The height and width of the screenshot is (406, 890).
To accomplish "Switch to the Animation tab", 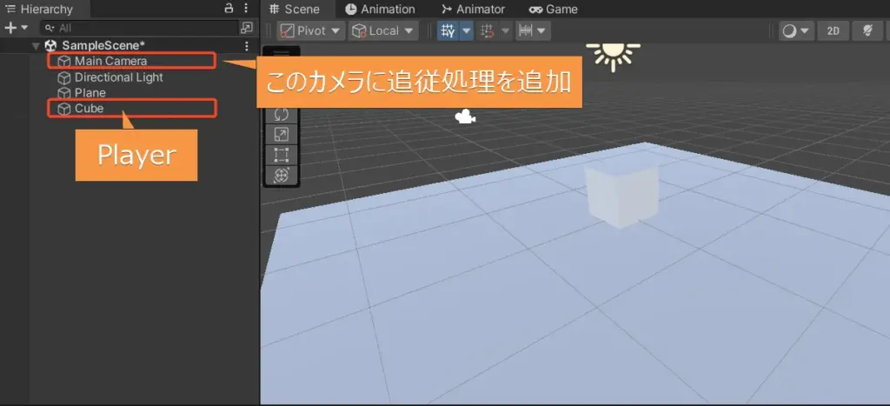I will click(x=381, y=9).
